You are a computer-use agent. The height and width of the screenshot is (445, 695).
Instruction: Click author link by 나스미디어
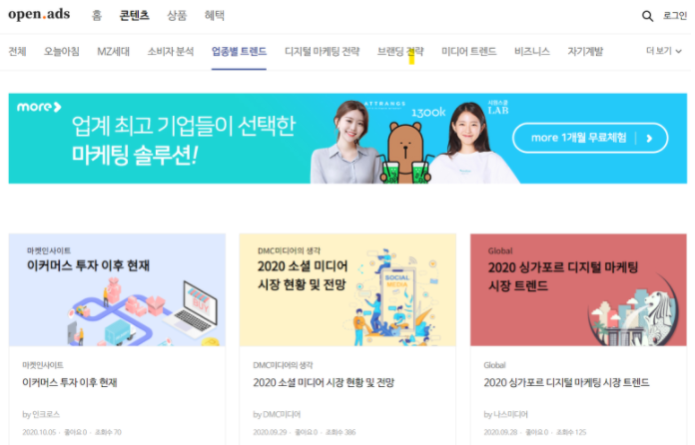505,414
